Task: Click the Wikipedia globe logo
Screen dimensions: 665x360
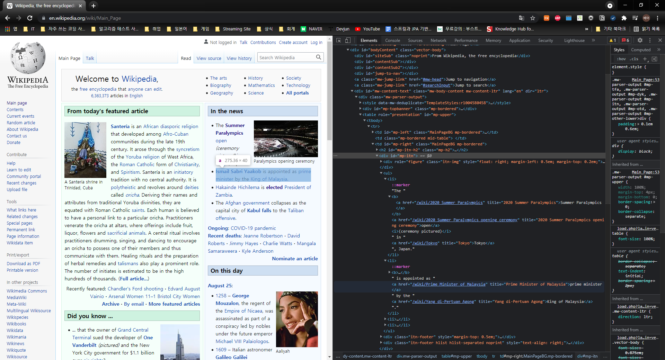Action: [28, 57]
